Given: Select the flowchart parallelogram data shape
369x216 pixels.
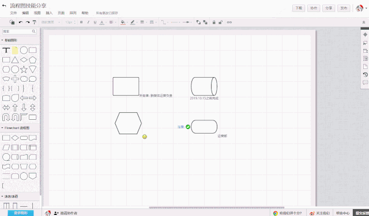Looking at the screenshot, I should (6, 147).
